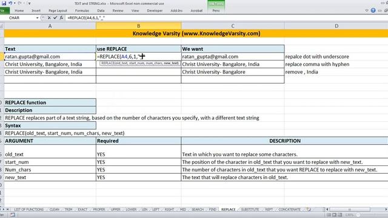Image resolution: width=388 pixels, height=218 pixels.
Task: Open the Data ribbon tab
Action: coord(101,11)
